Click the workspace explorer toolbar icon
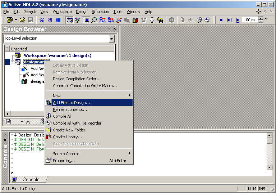The height and width of the screenshot is (193, 276). coord(9,20)
